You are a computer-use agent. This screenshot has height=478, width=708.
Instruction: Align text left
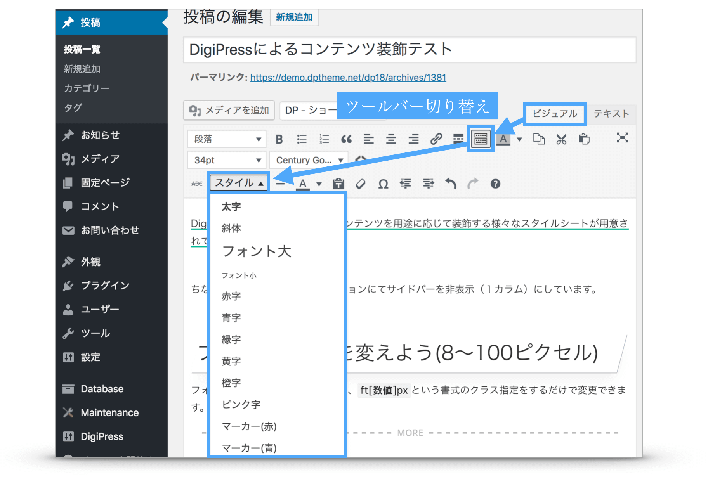point(369,139)
